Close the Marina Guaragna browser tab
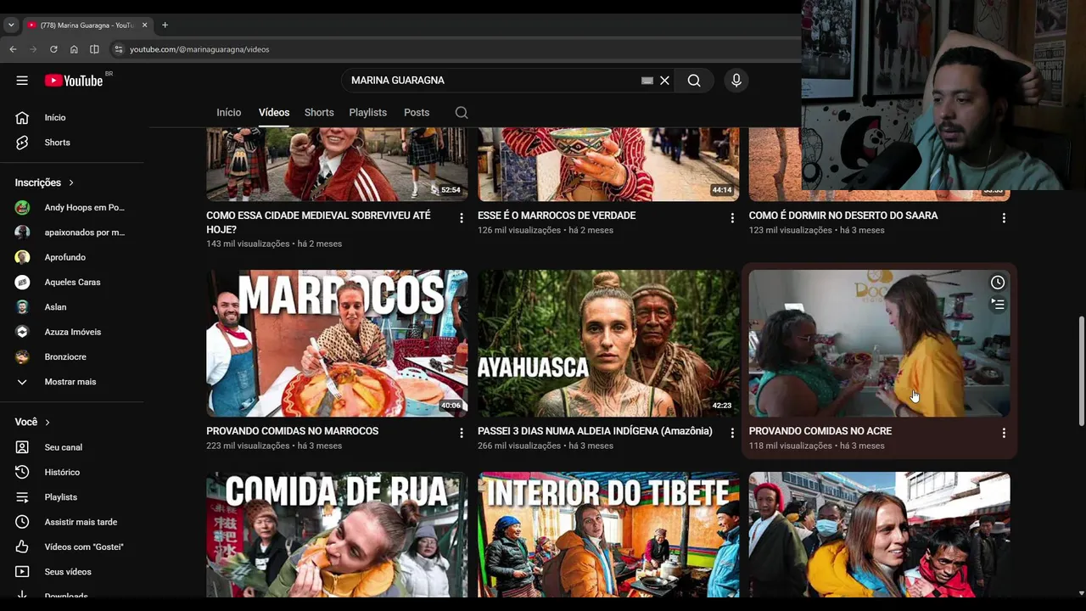The image size is (1086, 611). (x=144, y=25)
